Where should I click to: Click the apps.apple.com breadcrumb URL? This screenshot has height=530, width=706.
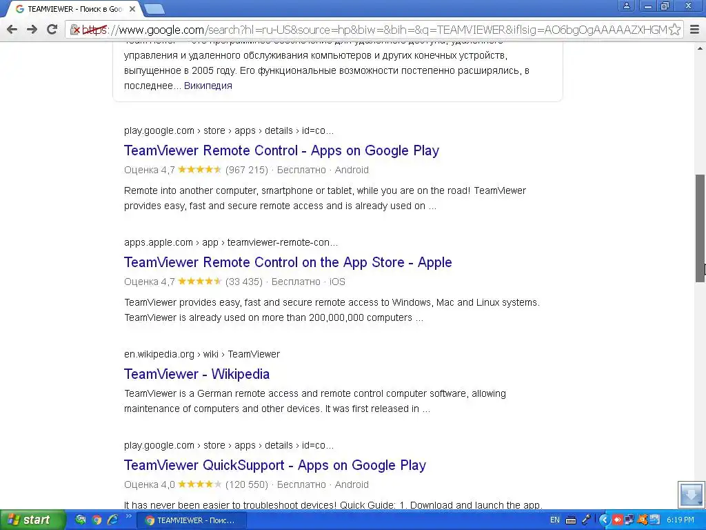(230, 242)
